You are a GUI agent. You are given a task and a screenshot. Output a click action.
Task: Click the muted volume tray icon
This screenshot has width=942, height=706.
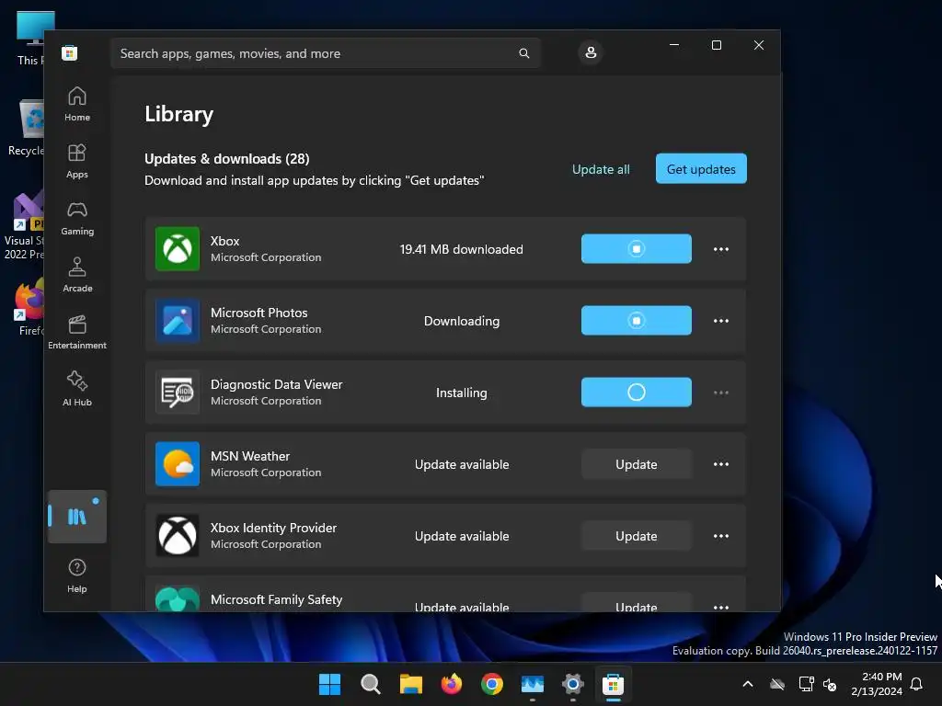point(830,684)
